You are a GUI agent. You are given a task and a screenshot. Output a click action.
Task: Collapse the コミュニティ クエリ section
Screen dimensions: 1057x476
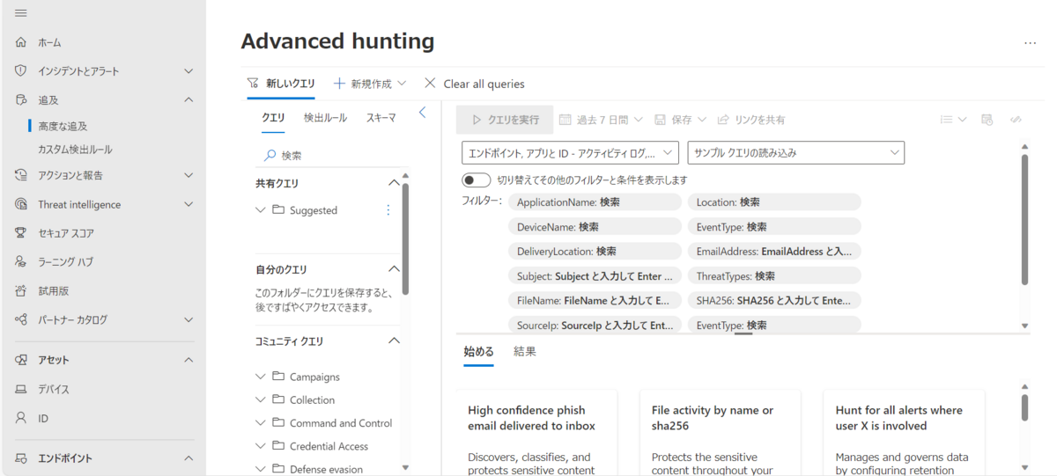[394, 341]
